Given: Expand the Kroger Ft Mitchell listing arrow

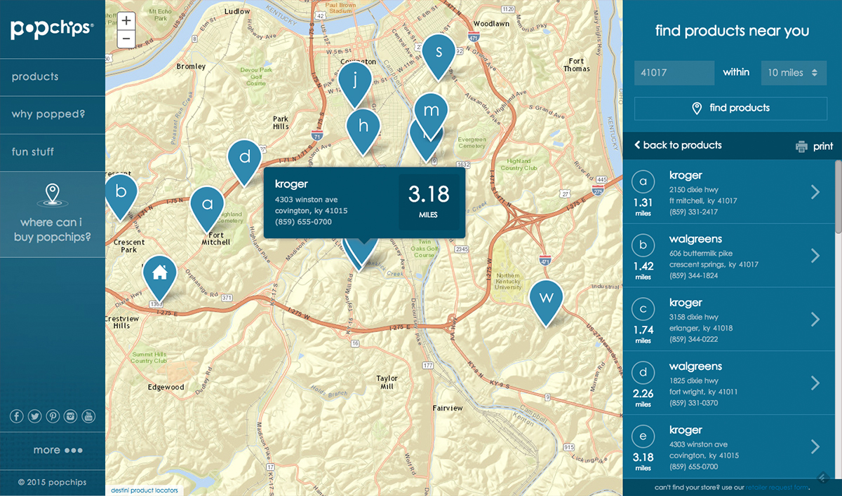Looking at the screenshot, I should [815, 192].
